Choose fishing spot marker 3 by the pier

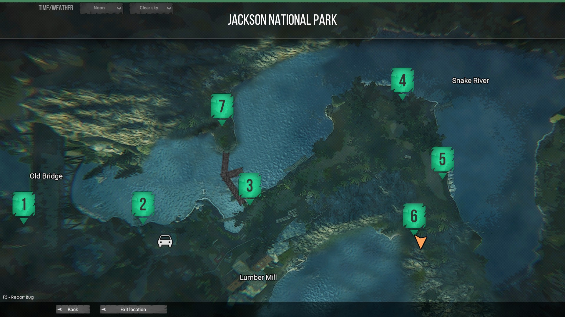(250, 186)
